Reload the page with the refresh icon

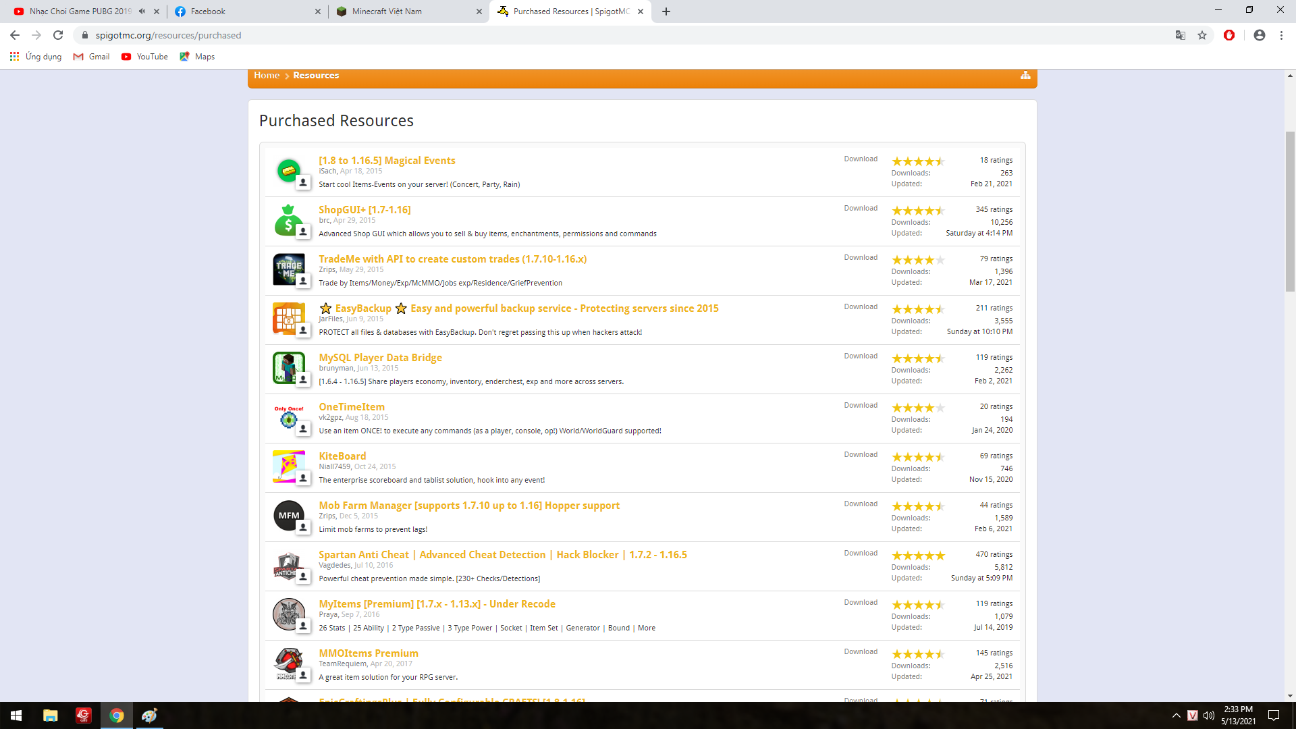(58, 35)
